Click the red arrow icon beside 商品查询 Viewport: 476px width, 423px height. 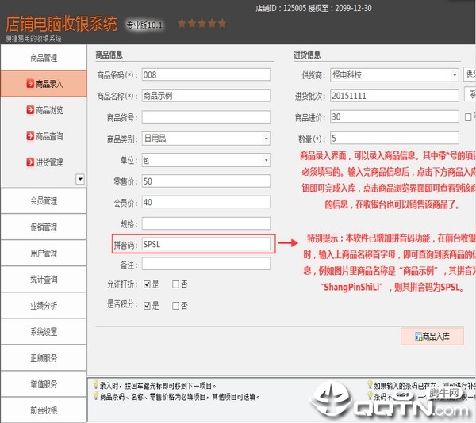point(30,135)
